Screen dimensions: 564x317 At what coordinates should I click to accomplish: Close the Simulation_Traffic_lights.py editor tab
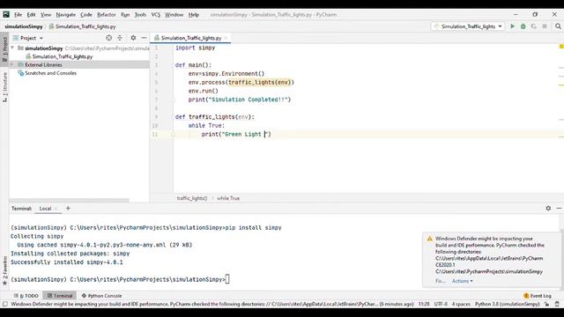226,38
